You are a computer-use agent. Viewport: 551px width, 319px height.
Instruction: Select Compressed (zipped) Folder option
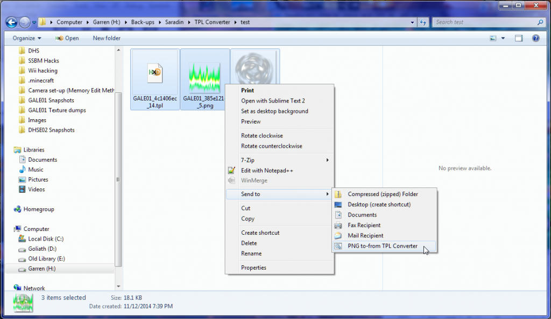383,194
